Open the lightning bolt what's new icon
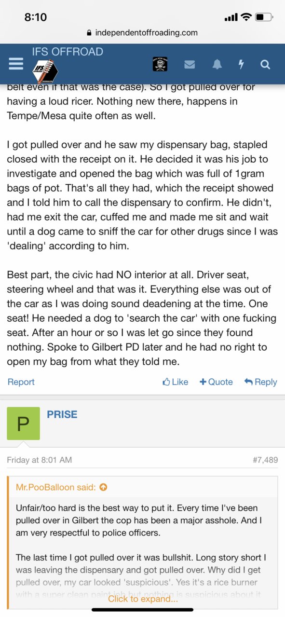Image resolution: width=285 pixels, height=617 pixels. pos(241,64)
